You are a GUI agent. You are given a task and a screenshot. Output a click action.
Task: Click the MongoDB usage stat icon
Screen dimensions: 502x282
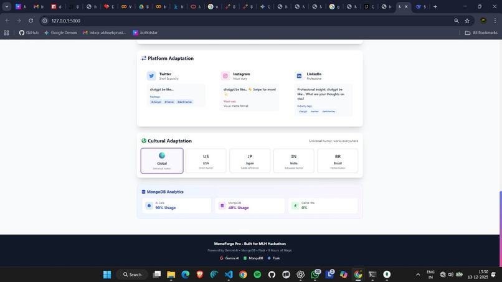(222, 205)
